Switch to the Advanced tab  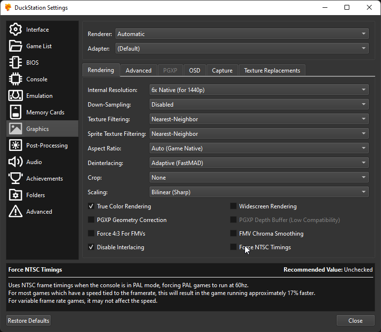click(138, 71)
